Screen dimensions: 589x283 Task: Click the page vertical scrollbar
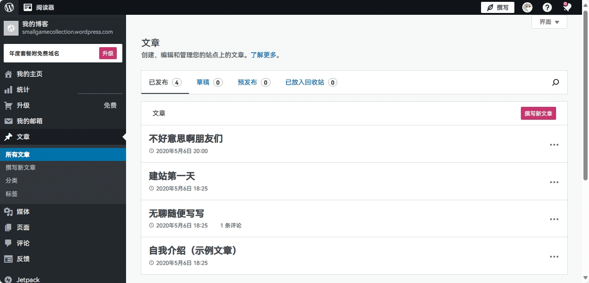[586, 92]
